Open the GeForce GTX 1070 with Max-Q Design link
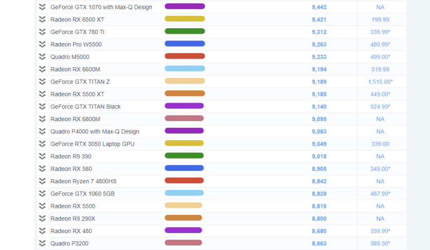This screenshot has height=250, width=430. [101, 7]
